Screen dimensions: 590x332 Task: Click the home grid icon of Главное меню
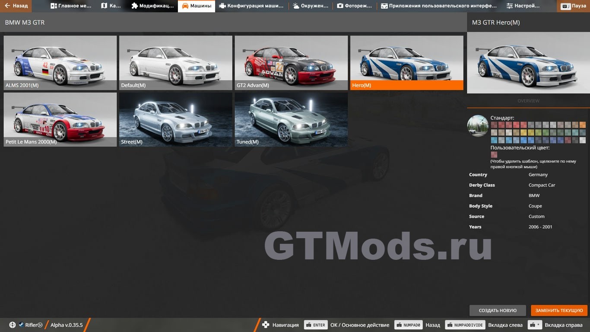[x=54, y=6]
